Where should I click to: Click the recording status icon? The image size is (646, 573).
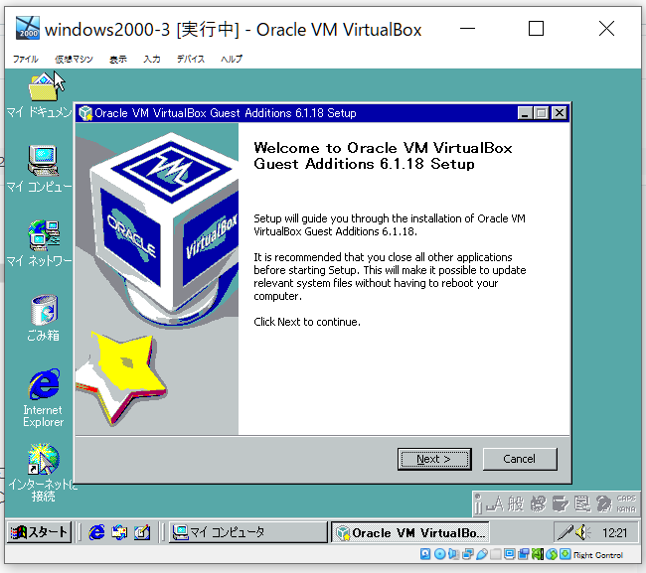524,554
